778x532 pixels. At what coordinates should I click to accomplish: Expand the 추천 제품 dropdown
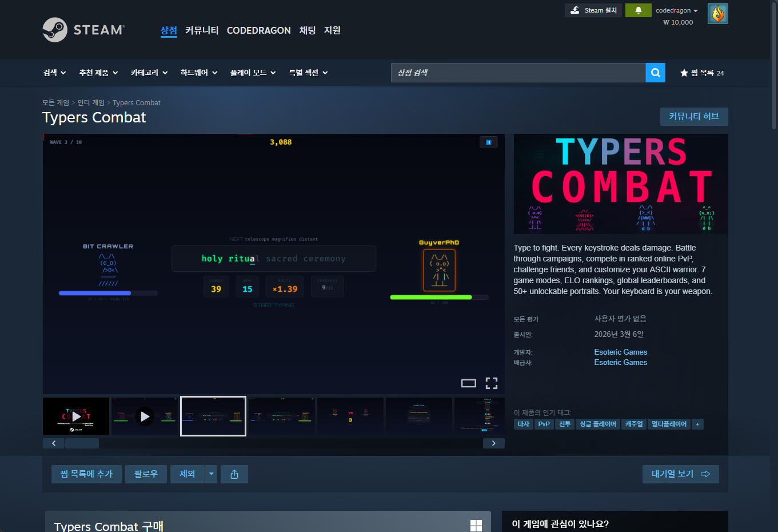pyautogui.click(x=99, y=73)
